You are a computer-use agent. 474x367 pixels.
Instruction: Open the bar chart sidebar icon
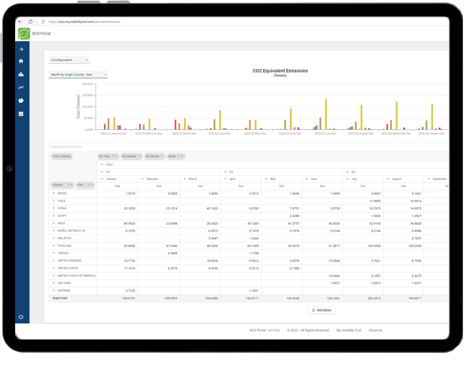point(21,74)
